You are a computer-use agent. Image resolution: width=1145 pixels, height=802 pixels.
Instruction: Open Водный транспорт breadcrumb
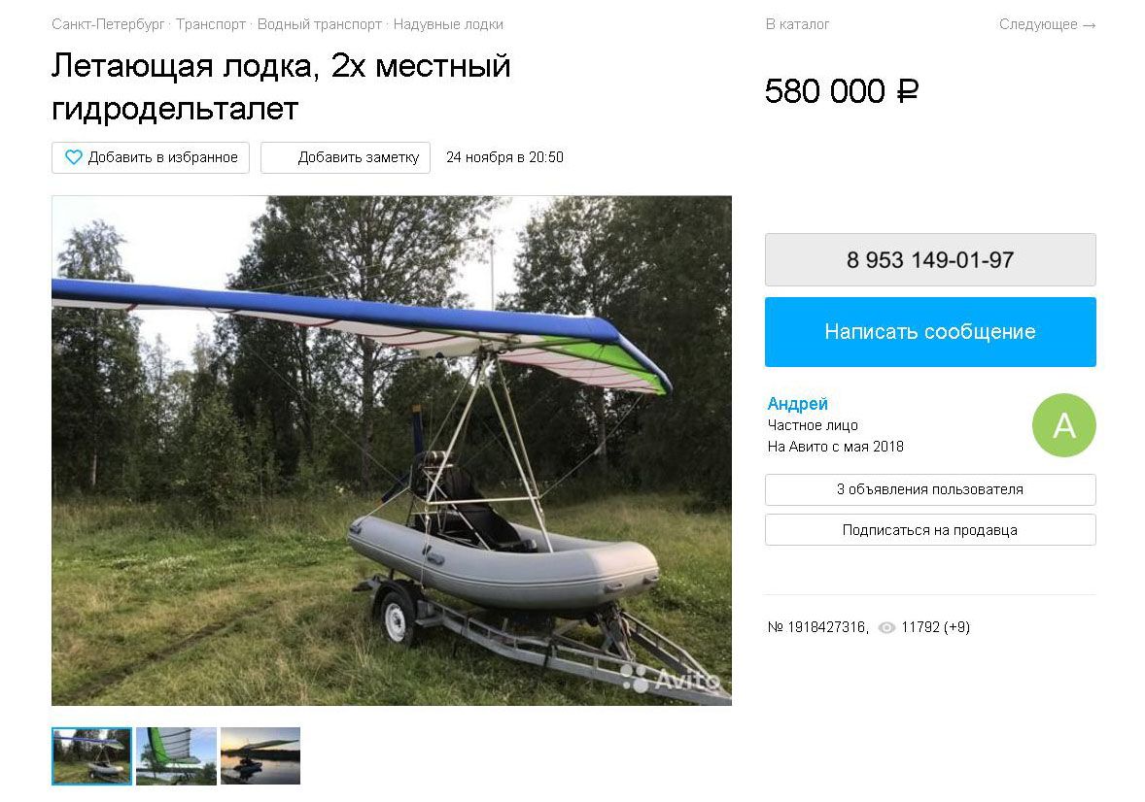tap(319, 24)
